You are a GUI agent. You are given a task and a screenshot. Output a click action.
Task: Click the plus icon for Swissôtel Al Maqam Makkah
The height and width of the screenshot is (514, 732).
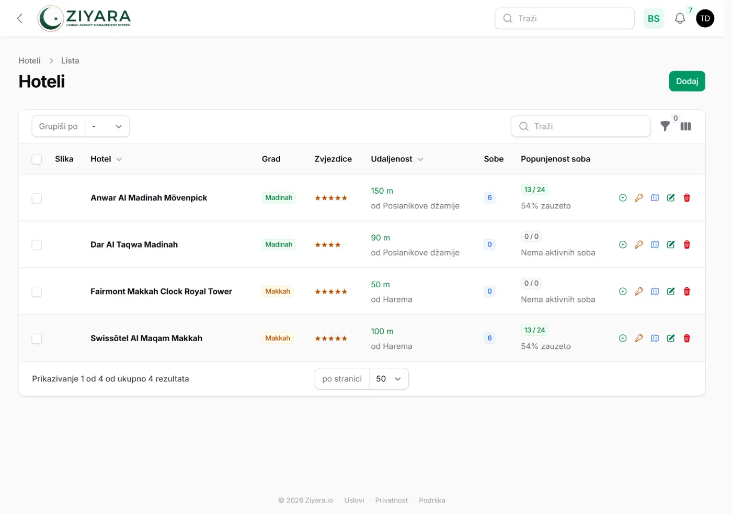tap(623, 338)
